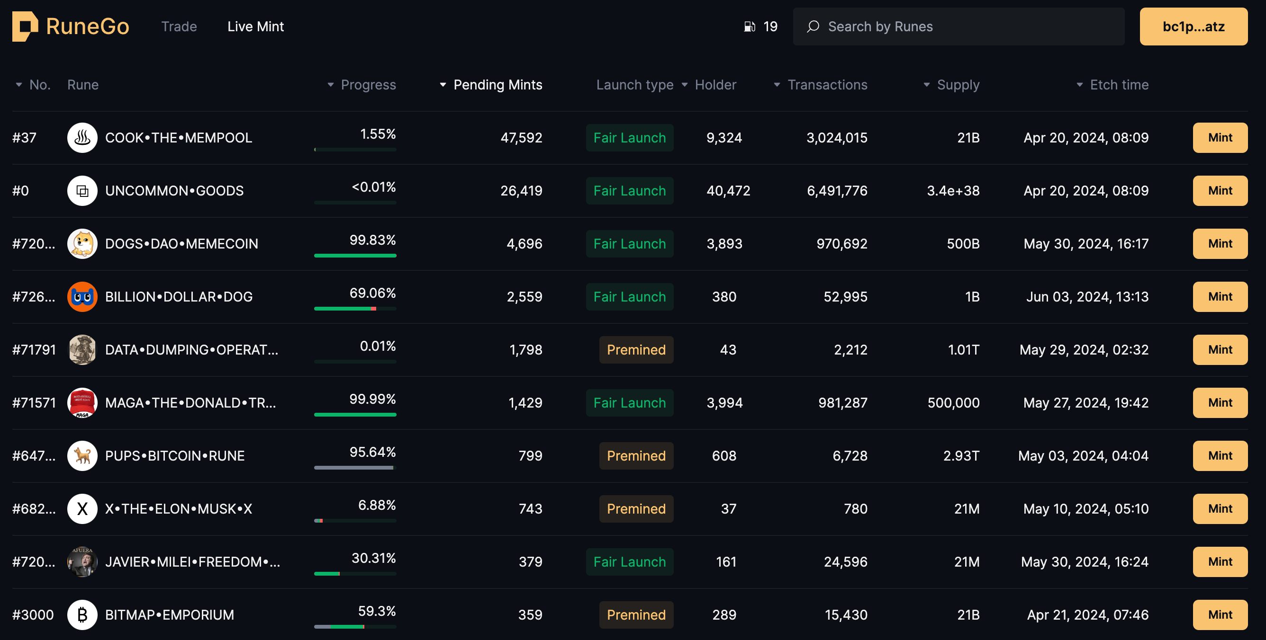The image size is (1266, 640).
Task: Click the RuneGo logo icon
Action: [25, 27]
